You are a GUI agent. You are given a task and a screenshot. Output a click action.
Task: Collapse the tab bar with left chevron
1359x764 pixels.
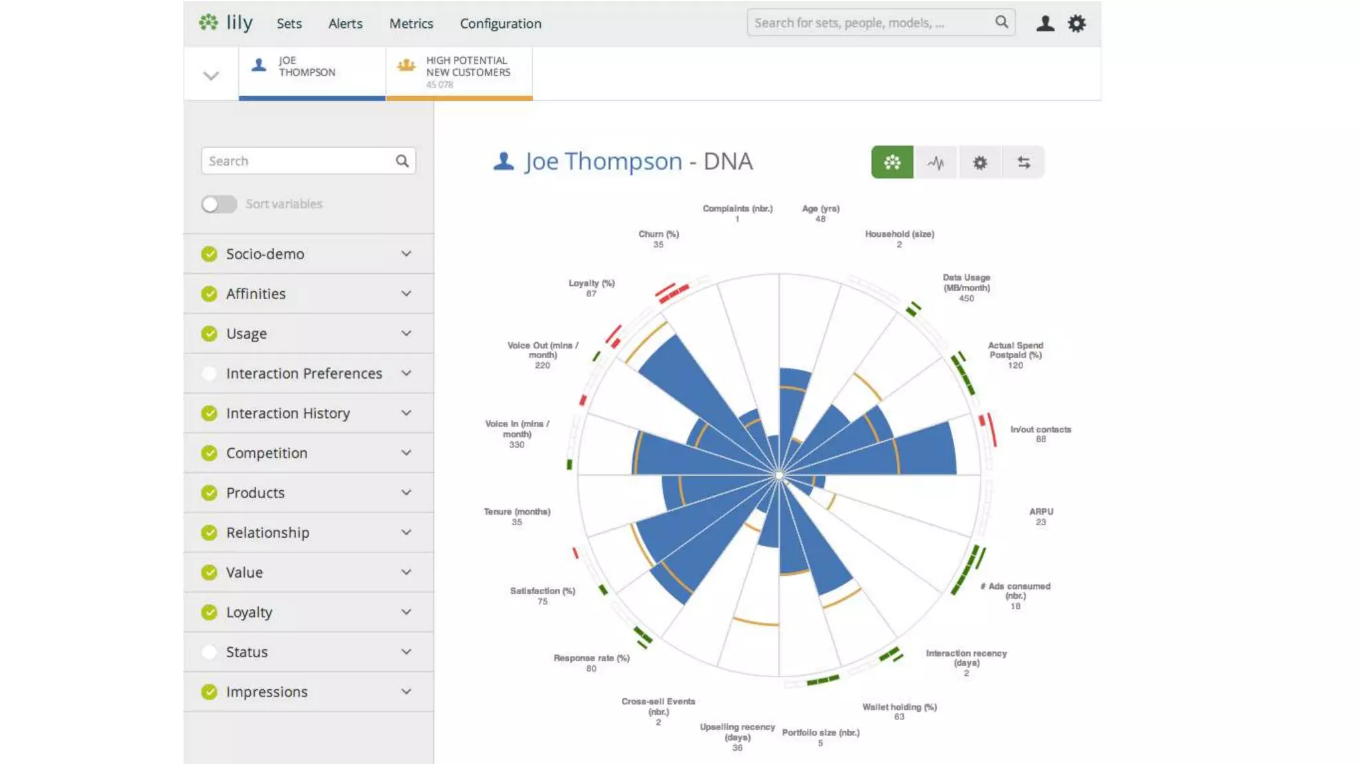pos(211,76)
